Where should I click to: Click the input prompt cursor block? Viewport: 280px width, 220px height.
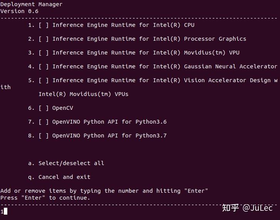(5, 211)
